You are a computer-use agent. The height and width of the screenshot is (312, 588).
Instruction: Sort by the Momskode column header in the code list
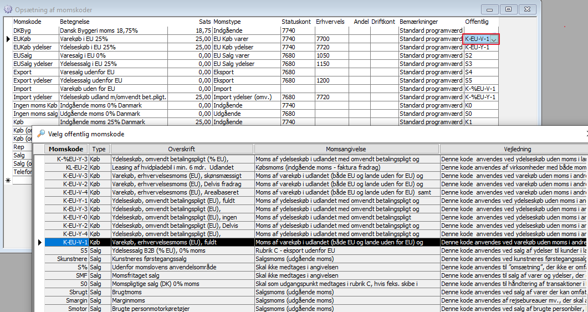[67, 149]
